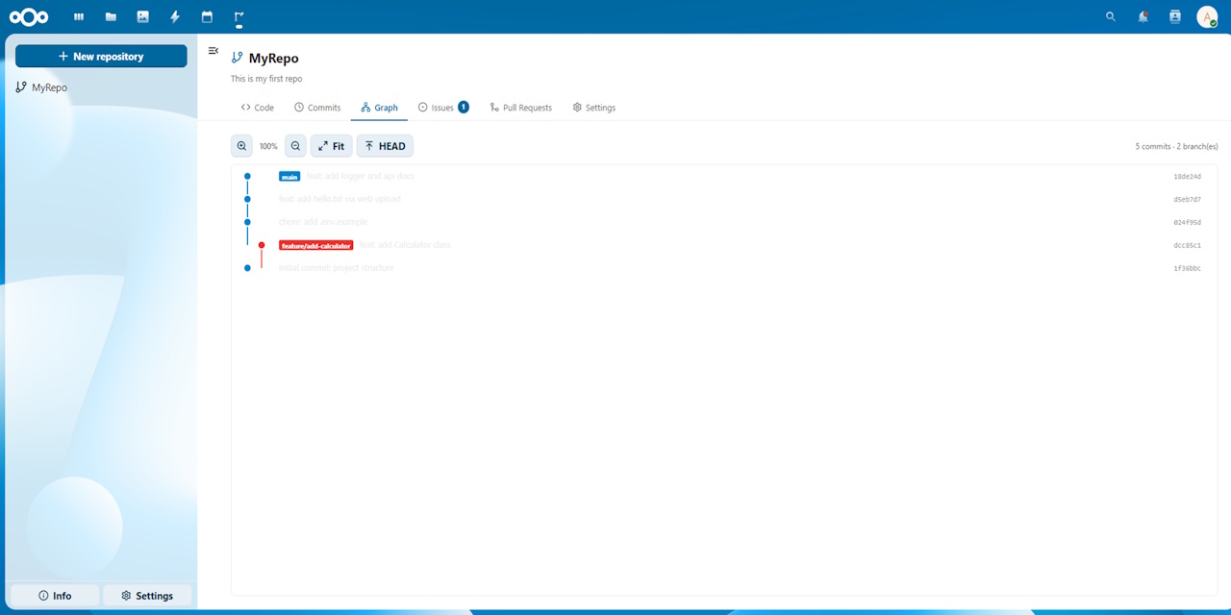Open the Pull Requests tab

coord(520,108)
